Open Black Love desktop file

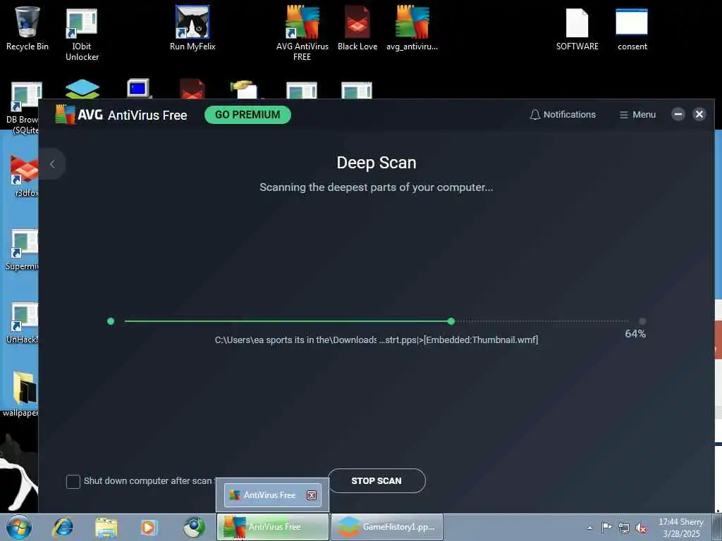coord(357,28)
